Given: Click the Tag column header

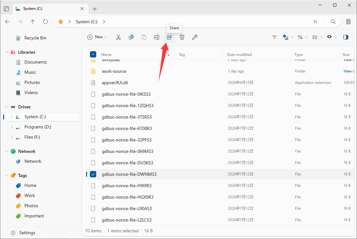Looking at the screenshot, I should pyautogui.click(x=182, y=55).
